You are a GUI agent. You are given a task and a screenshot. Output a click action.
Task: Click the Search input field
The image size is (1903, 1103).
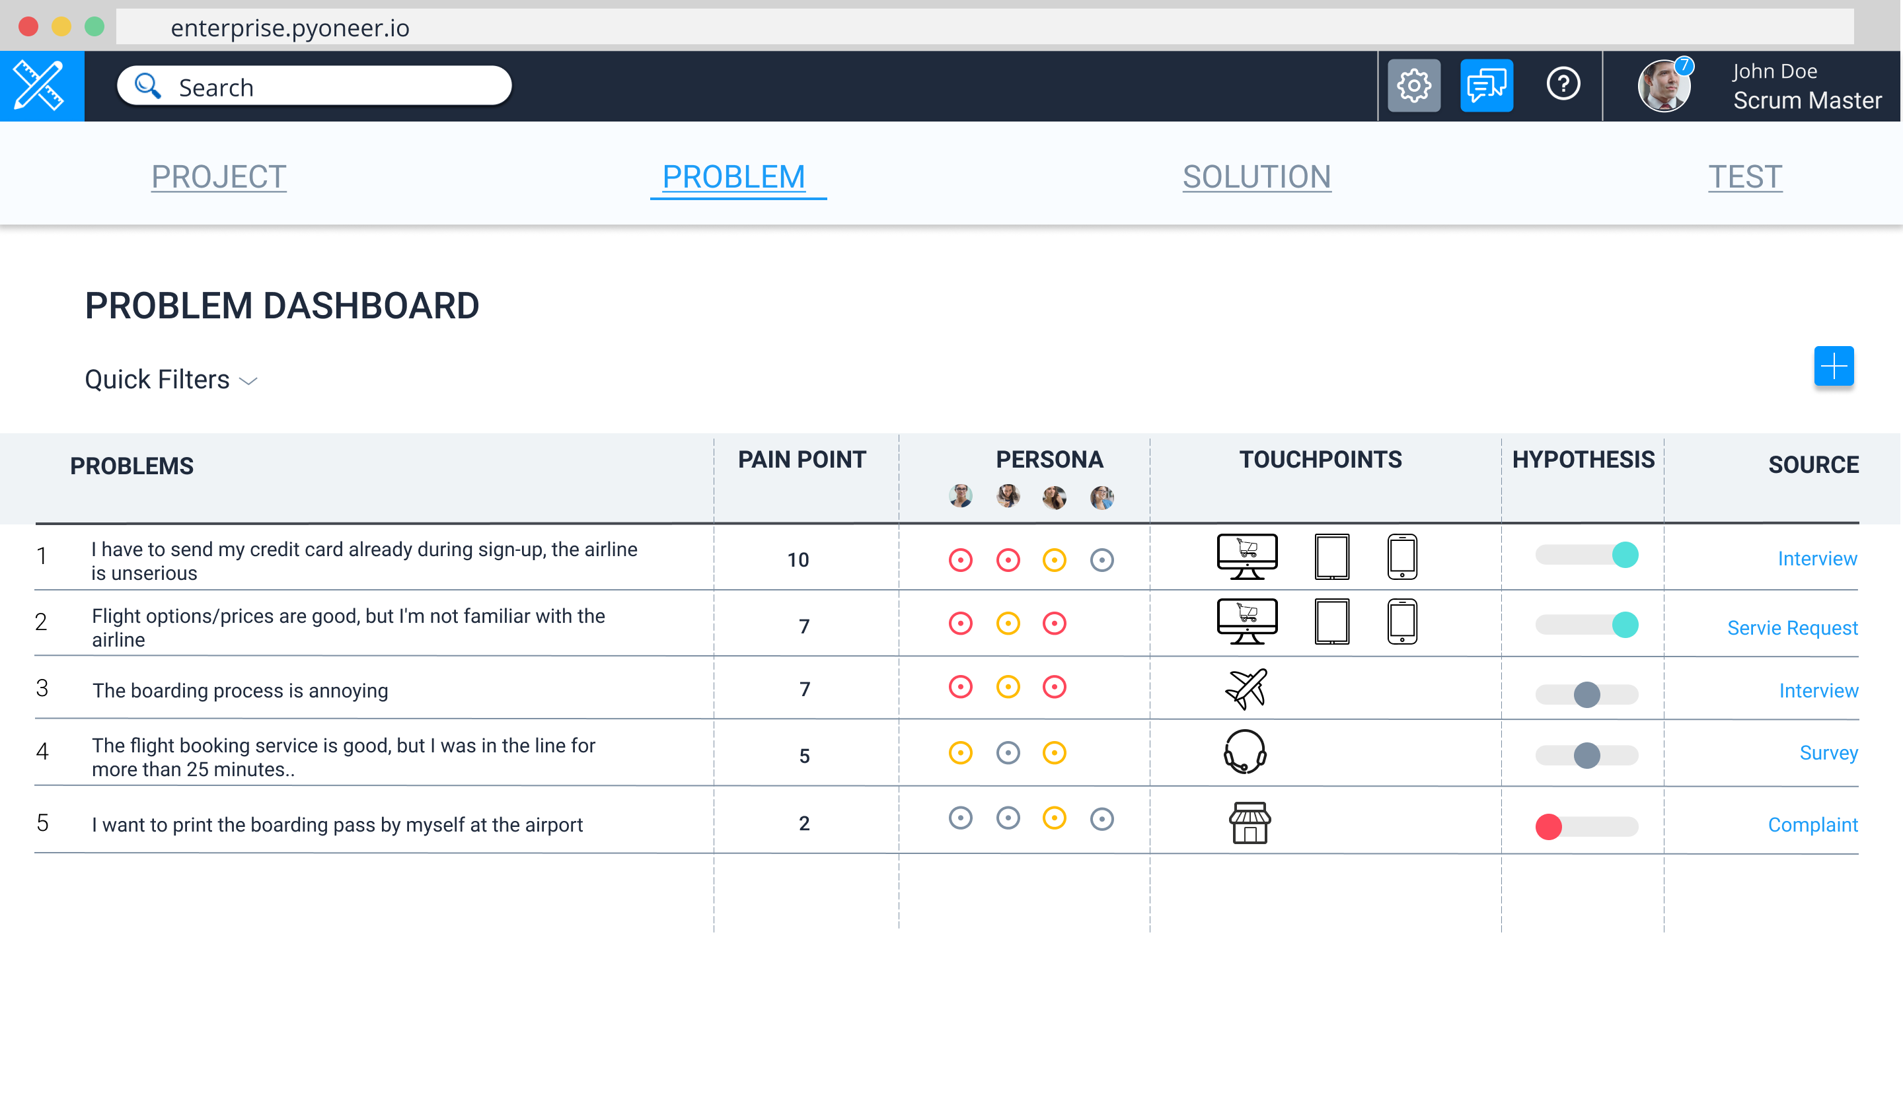pos(324,87)
